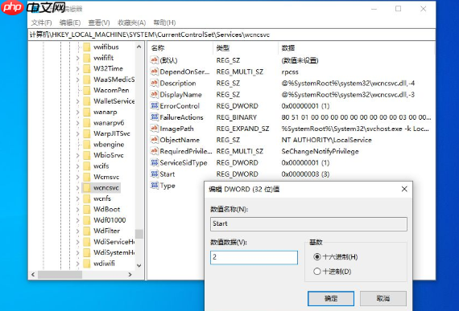Expand the WdiServiceHost tree node
This screenshot has height=311, width=459.
point(77,242)
